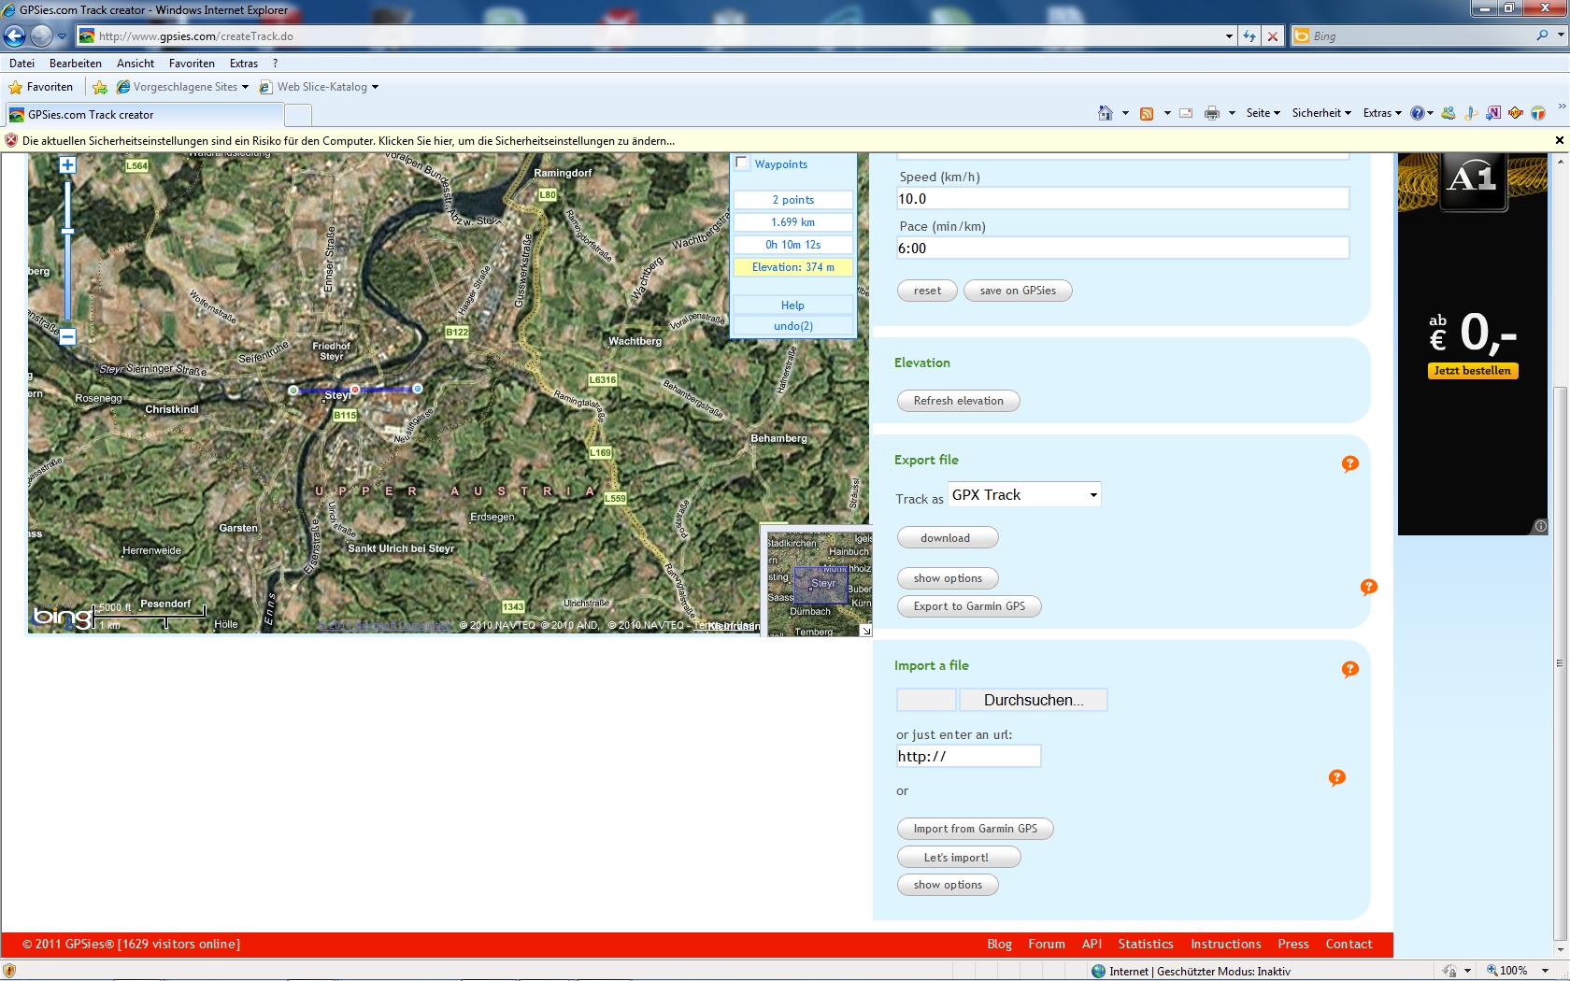1570x981 pixels.
Task: Expand the Vorgeschlagene Sites dropdown
Action: point(245,87)
